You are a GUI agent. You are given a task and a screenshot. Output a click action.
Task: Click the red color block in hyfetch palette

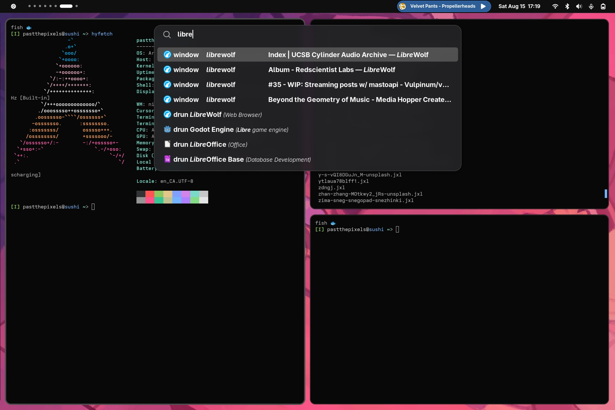coord(150,194)
